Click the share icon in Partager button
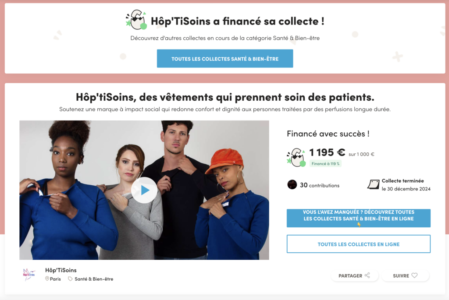The width and height of the screenshot is (449, 300). 367,275
